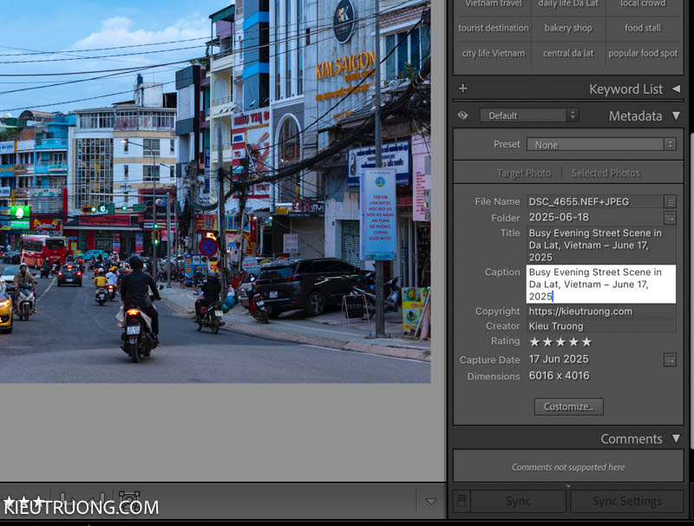The width and height of the screenshot is (694, 526).
Task: Add a new keyword using the plus icon
Action: [x=462, y=89]
